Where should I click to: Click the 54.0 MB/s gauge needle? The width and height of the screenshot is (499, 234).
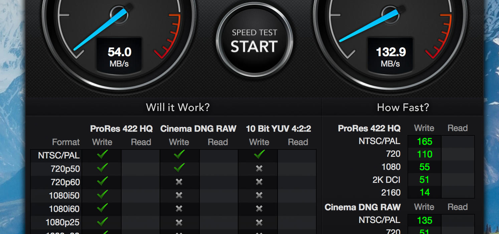coord(100,29)
